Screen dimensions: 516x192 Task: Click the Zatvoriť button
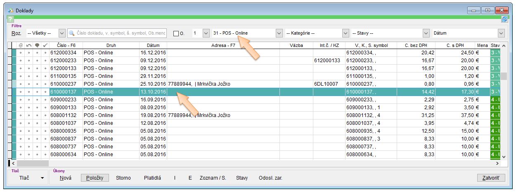pos(491,178)
